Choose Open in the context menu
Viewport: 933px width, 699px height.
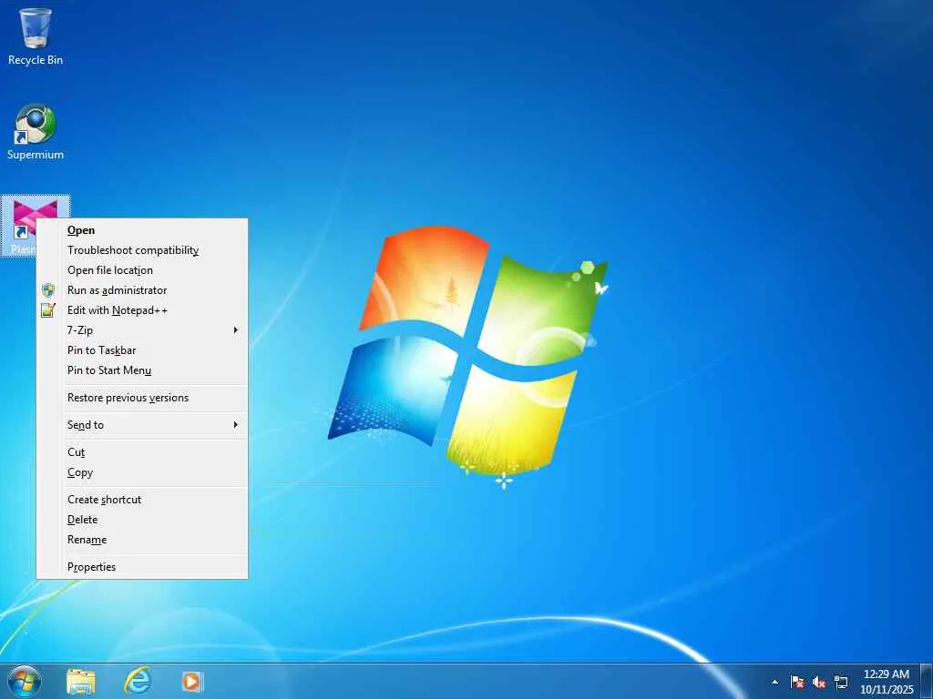[141, 230]
